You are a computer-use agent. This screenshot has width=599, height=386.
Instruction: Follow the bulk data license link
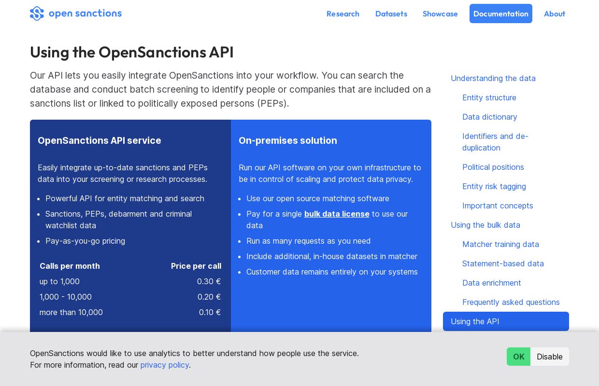coord(337,214)
